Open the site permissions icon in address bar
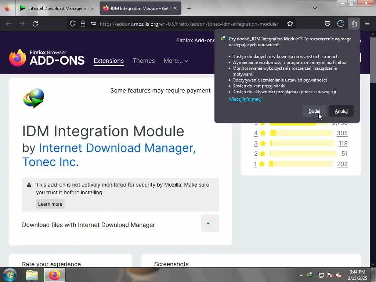Viewport: 376px width, 282px height. tap(93, 23)
